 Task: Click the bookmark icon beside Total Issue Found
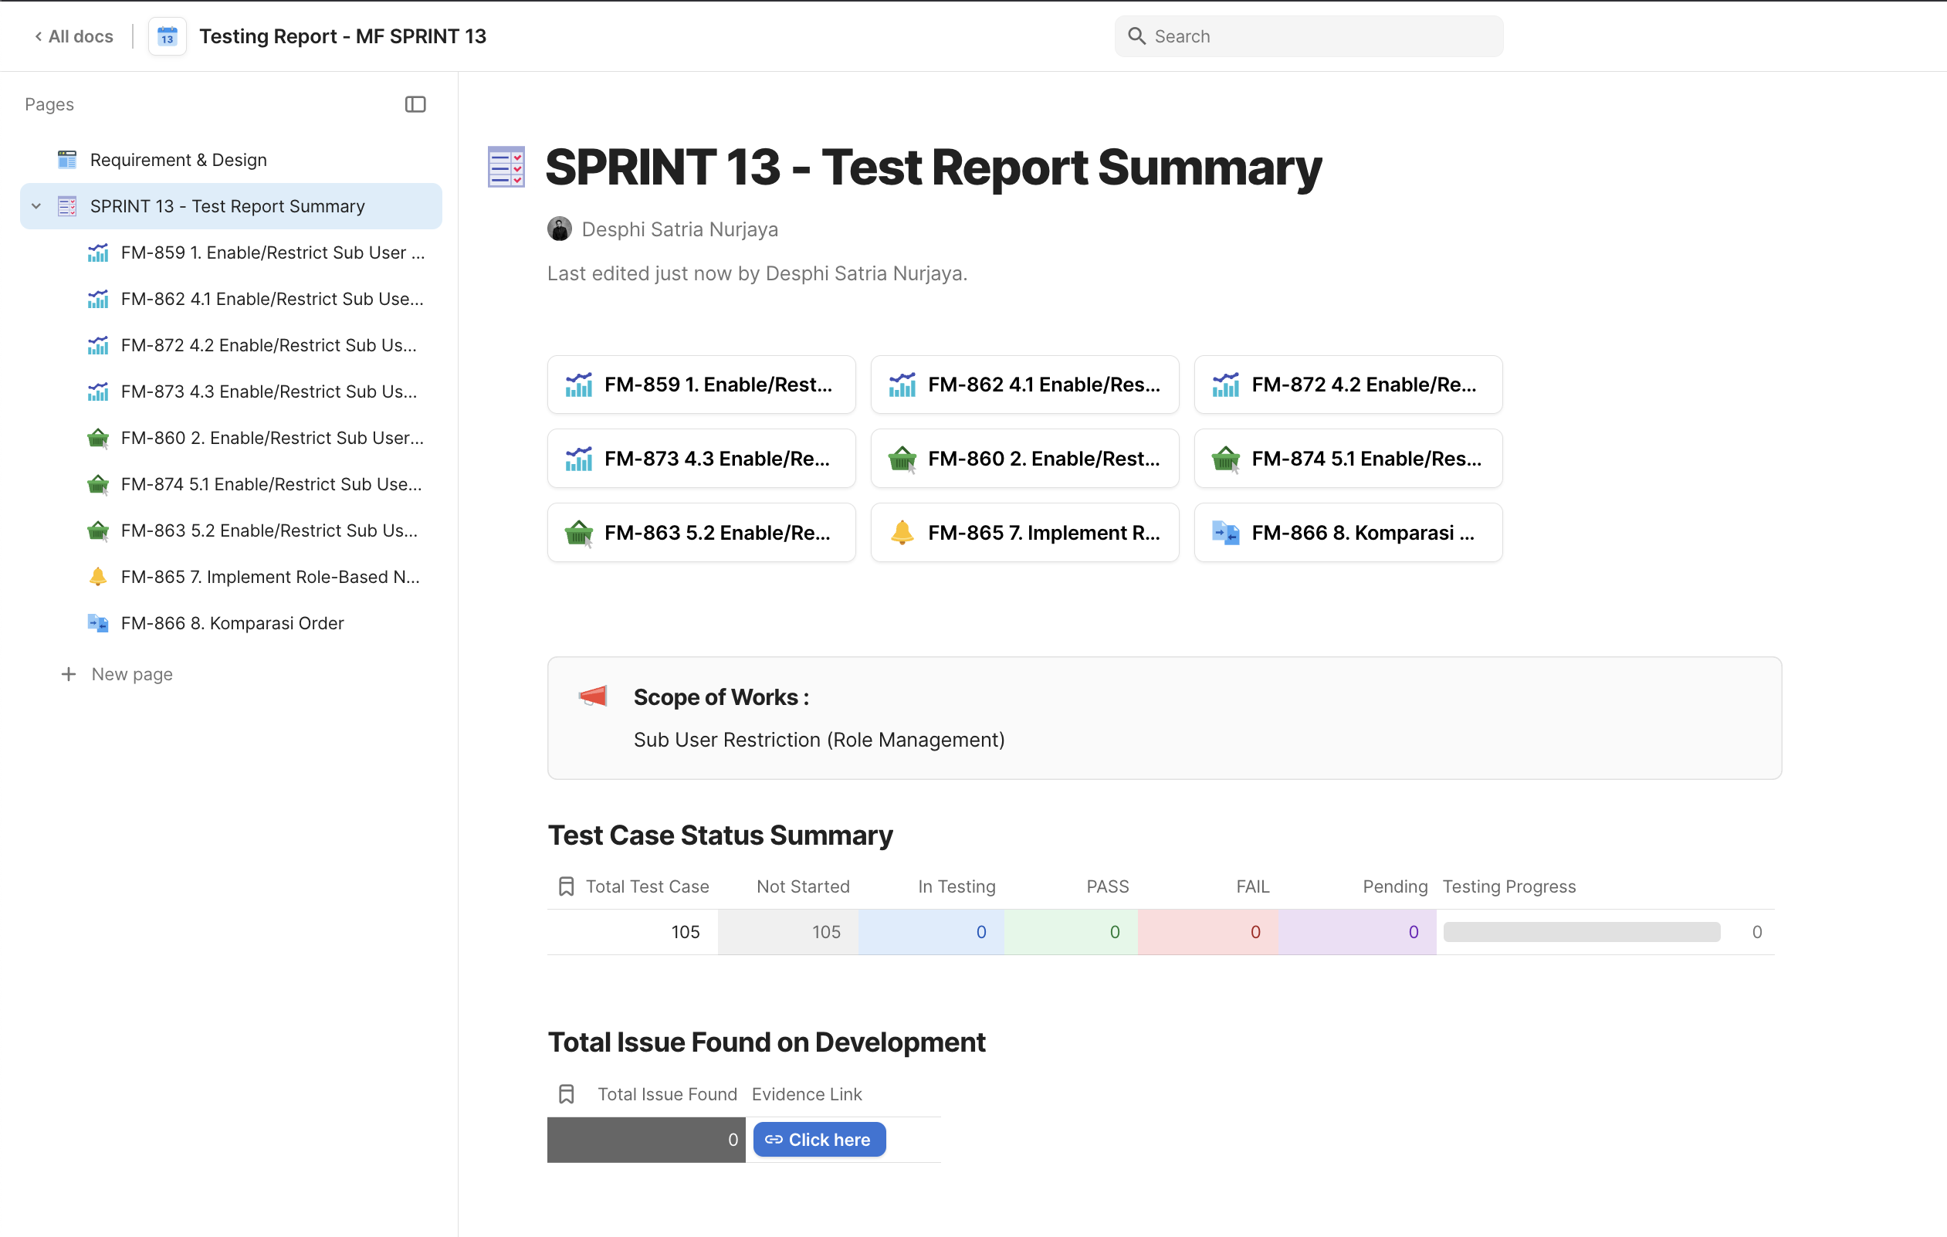[x=566, y=1094]
